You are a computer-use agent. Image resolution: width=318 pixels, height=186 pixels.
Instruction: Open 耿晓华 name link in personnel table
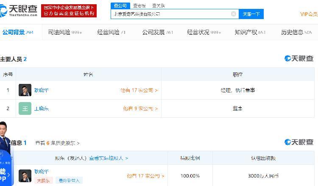[x=42, y=90]
